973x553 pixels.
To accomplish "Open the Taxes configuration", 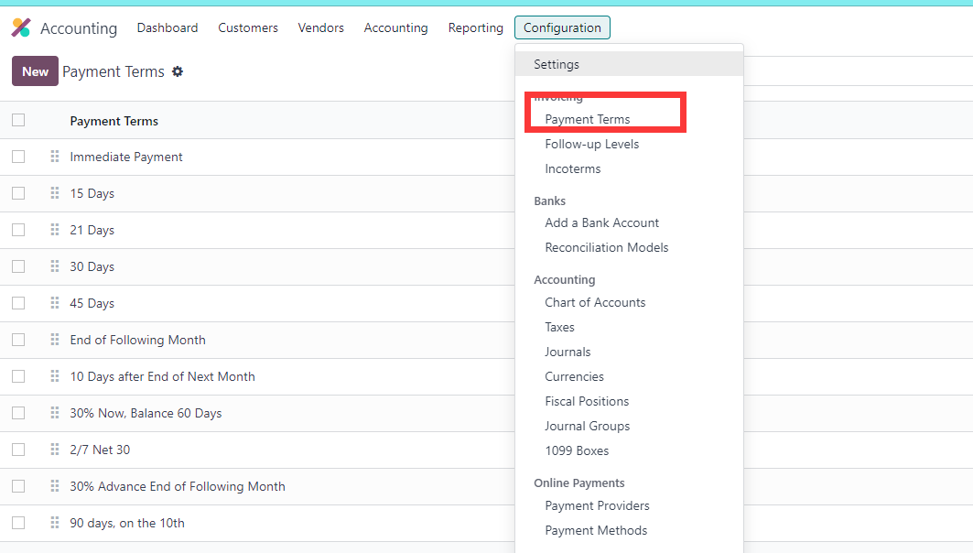I will [x=559, y=327].
